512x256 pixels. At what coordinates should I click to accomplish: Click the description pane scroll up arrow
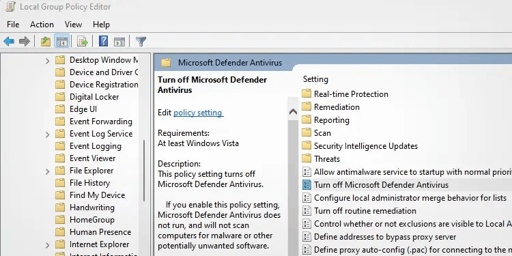point(294,112)
